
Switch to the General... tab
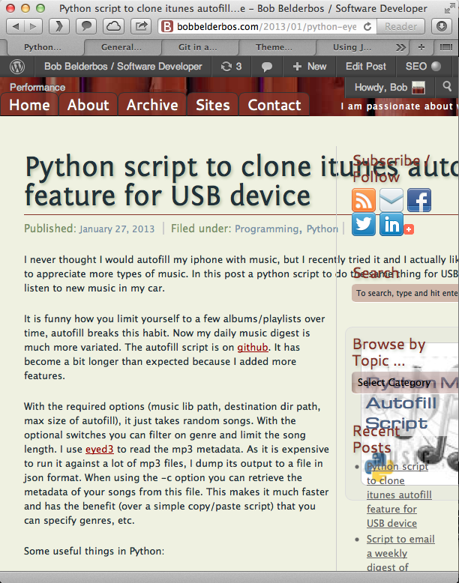(121, 47)
